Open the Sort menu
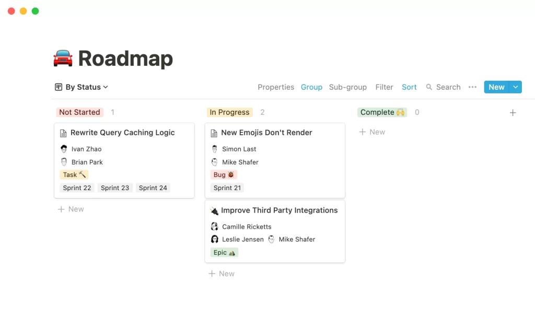 tap(409, 87)
